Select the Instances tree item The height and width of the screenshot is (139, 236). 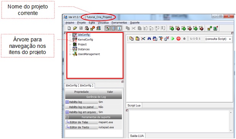point(84,49)
